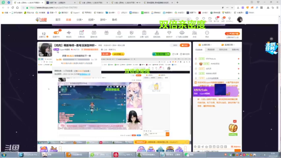Screen dimensions: 281x158
Task: Go back in browser
Action: (3, 8)
